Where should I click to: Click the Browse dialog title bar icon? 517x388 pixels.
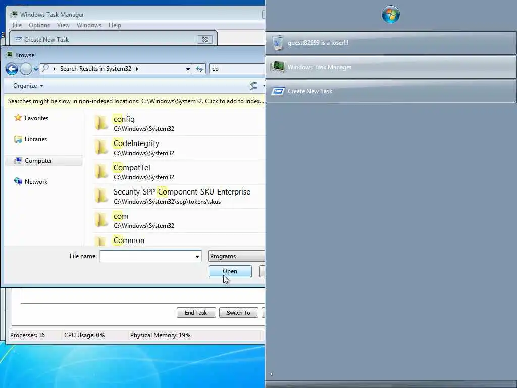click(9, 55)
